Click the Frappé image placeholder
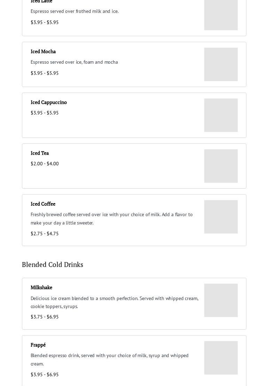The image size is (268, 386). [x=221, y=358]
